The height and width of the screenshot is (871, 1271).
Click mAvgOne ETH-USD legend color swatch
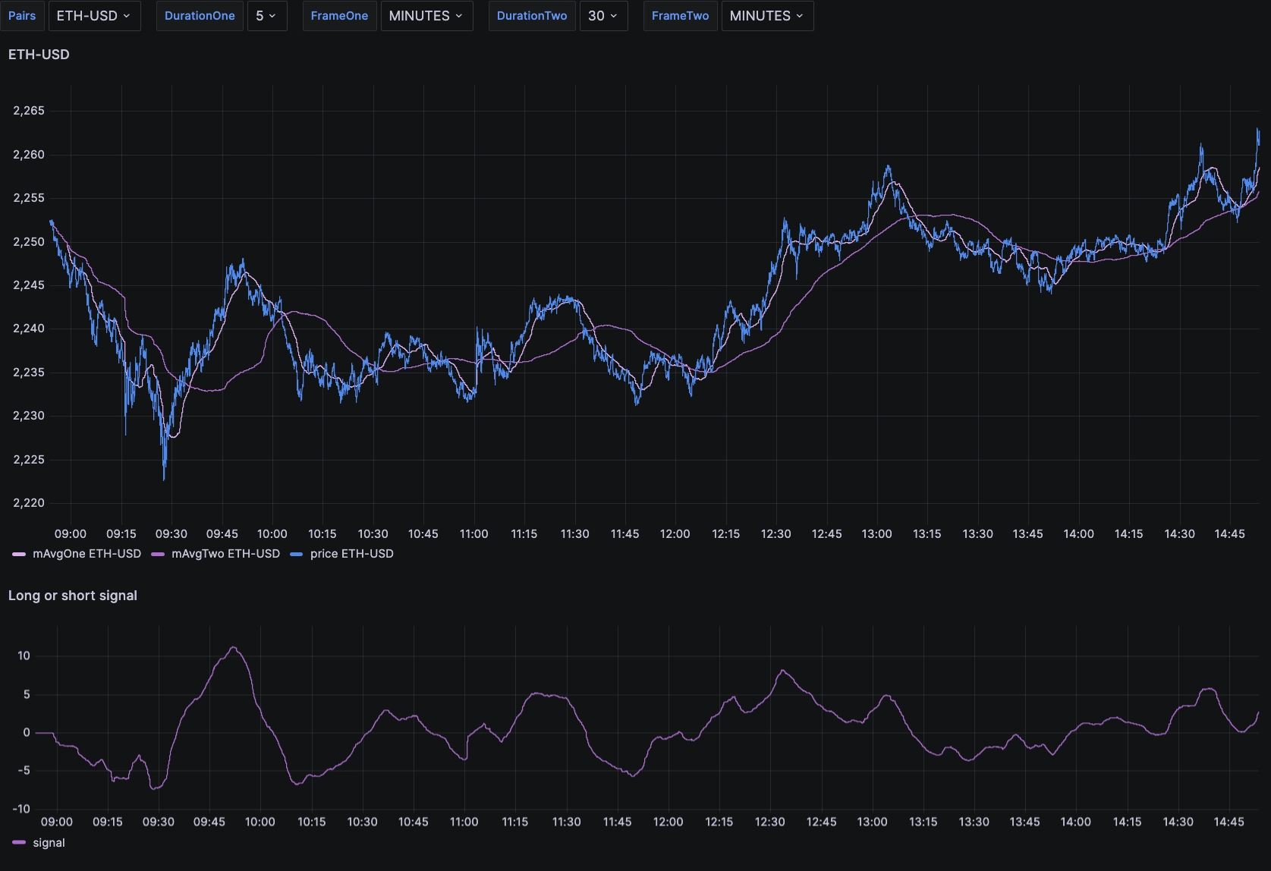click(x=19, y=555)
